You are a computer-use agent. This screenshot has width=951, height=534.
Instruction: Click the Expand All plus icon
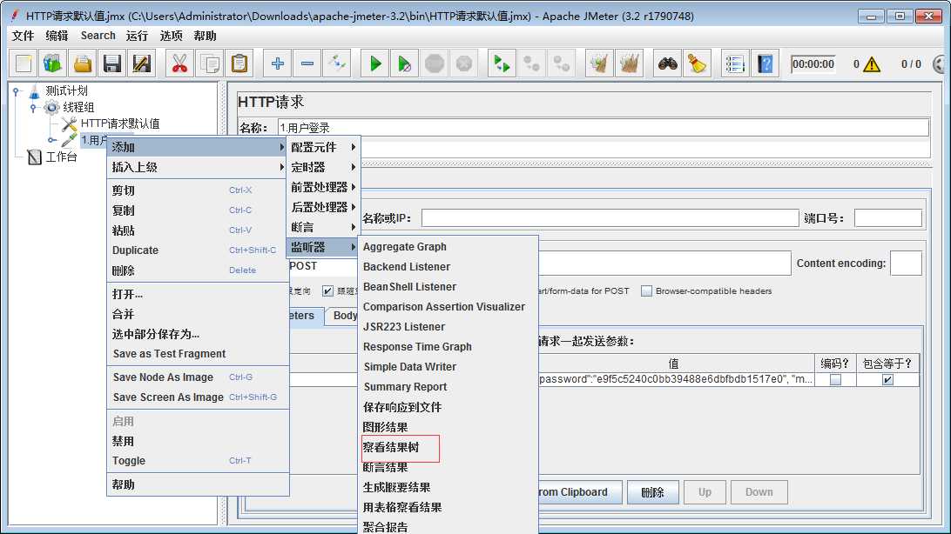click(277, 63)
